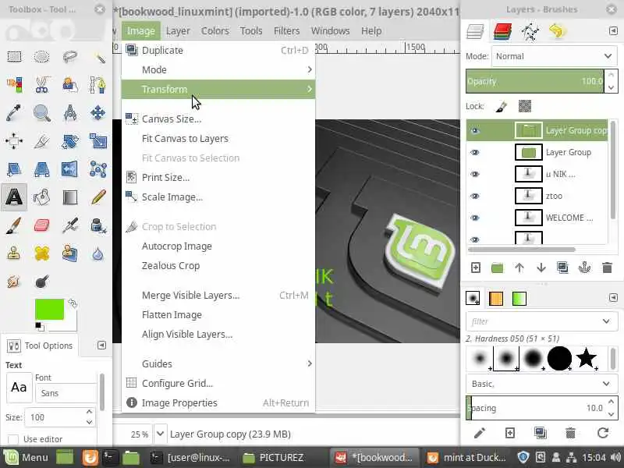
Task: Open the zoom percentage dropdown arrow
Action: pyautogui.click(x=160, y=434)
